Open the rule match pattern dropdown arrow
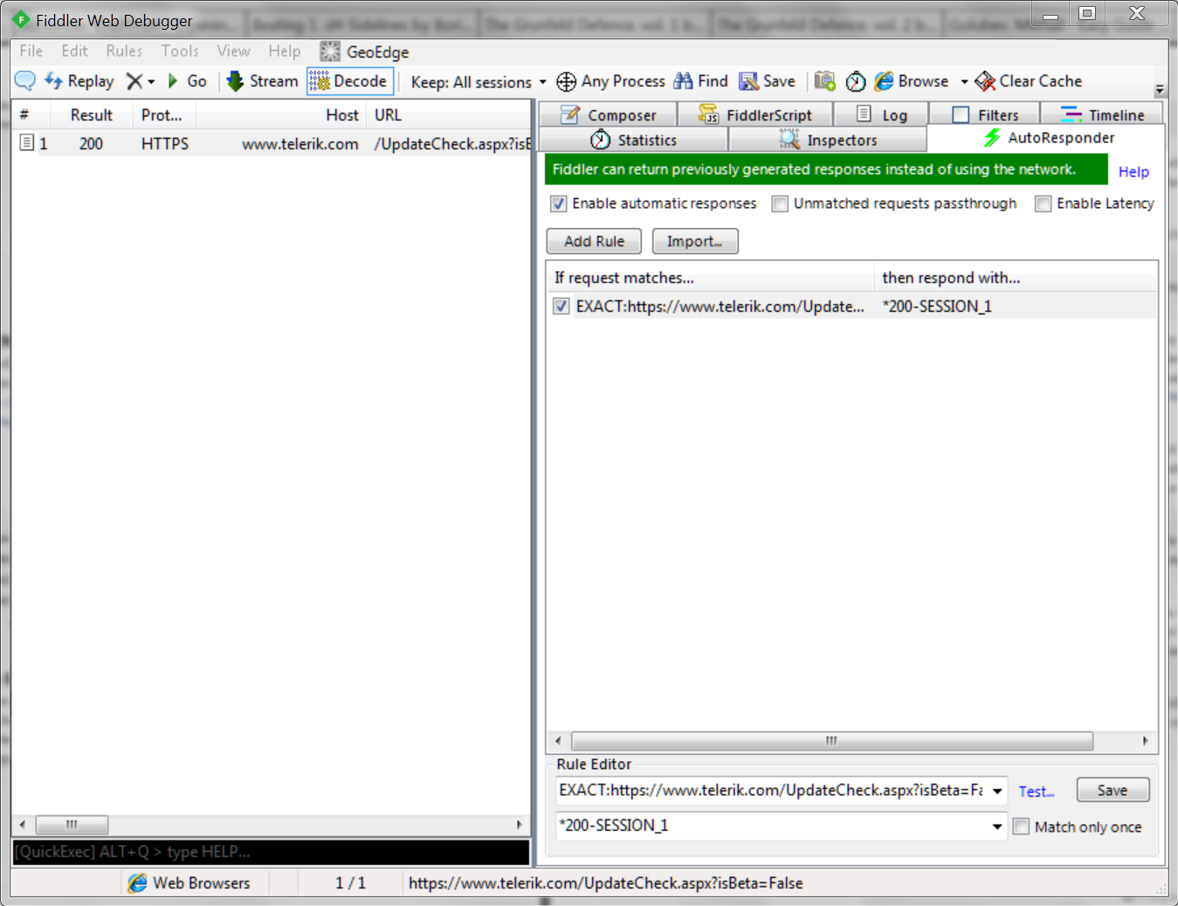Viewport: 1178px width, 906px height. (x=997, y=791)
